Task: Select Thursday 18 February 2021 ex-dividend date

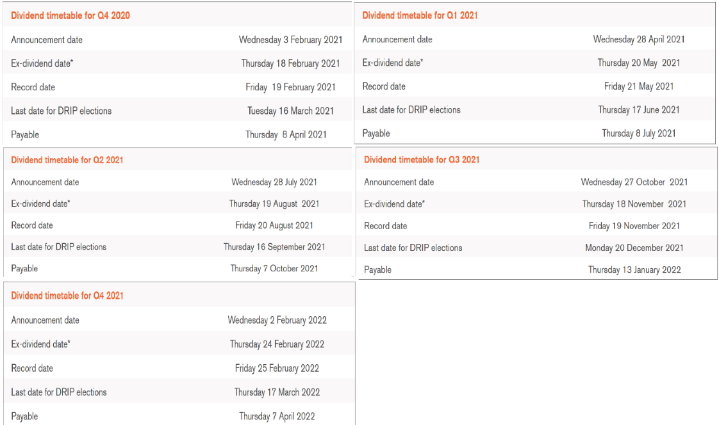Action: [x=290, y=63]
